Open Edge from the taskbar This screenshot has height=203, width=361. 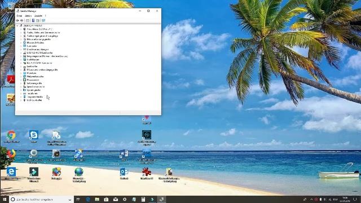pyautogui.click(x=88, y=199)
